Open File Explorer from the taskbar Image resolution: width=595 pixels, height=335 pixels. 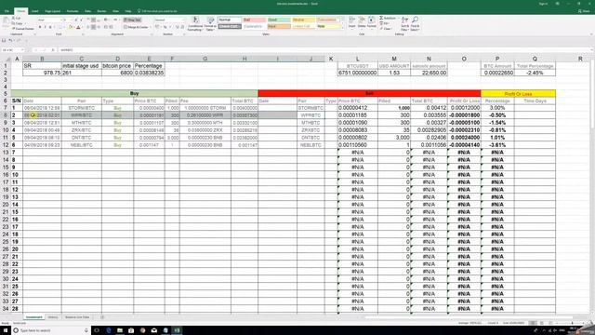120,330
